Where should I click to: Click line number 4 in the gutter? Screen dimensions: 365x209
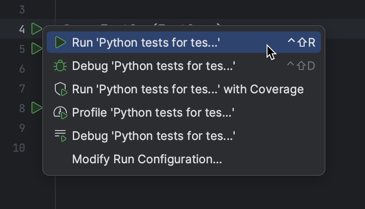pyautogui.click(x=22, y=29)
